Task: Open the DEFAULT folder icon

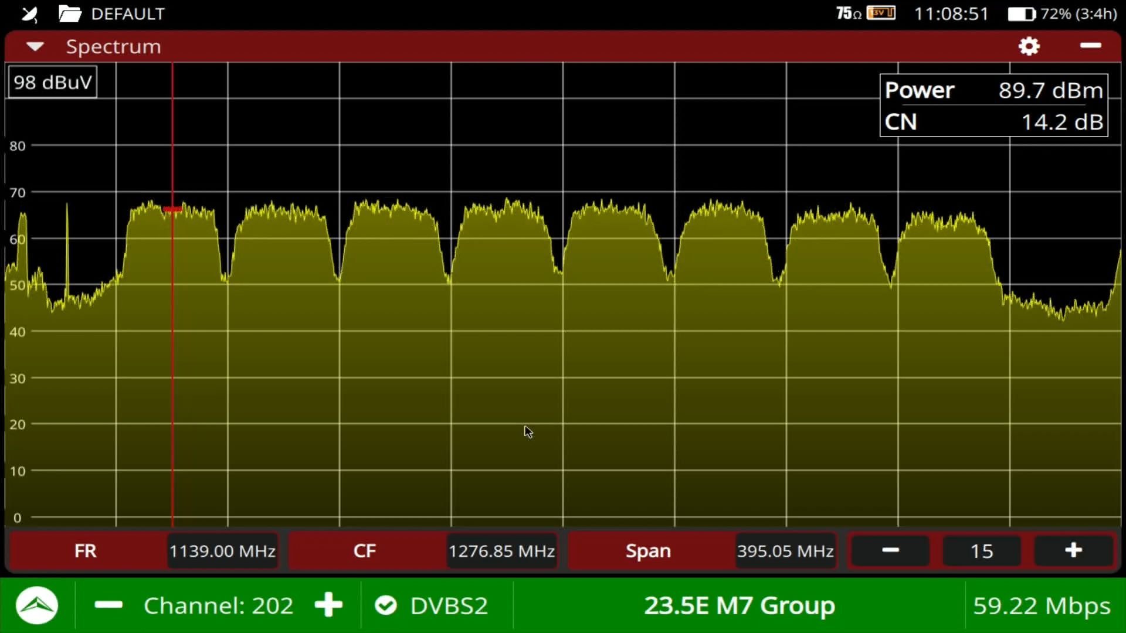Action: (70, 13)
